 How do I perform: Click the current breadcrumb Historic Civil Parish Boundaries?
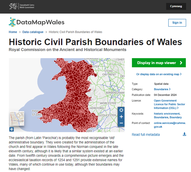[76, 32]
